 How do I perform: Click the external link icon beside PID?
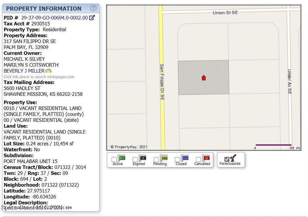coord(92,18)
